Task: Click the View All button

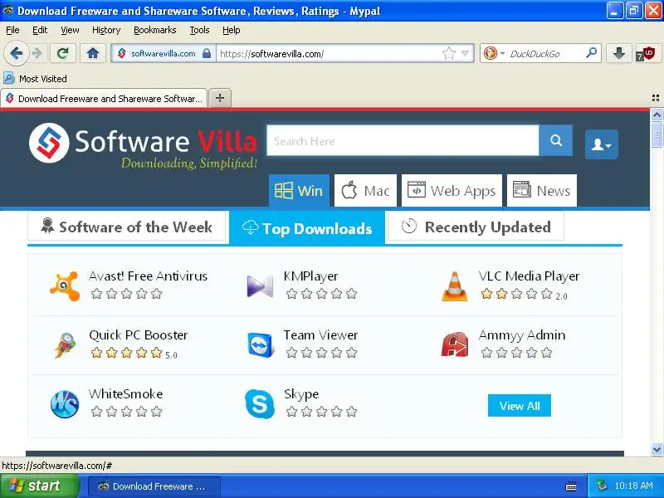Action: [520, 406]
